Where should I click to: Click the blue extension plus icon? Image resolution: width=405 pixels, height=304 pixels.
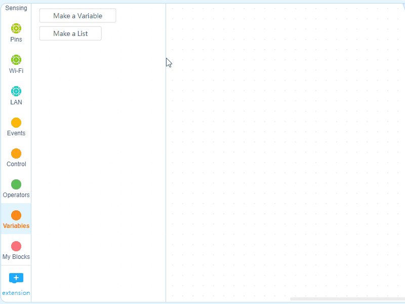tap(16, 278)
